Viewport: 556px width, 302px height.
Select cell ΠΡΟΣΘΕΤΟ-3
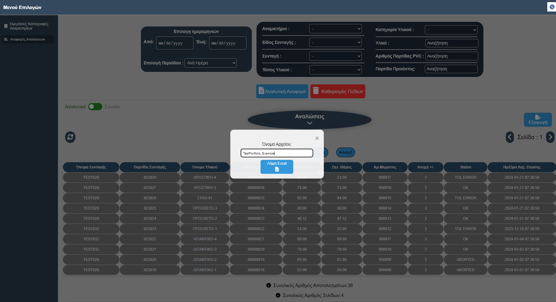[205, 208]
